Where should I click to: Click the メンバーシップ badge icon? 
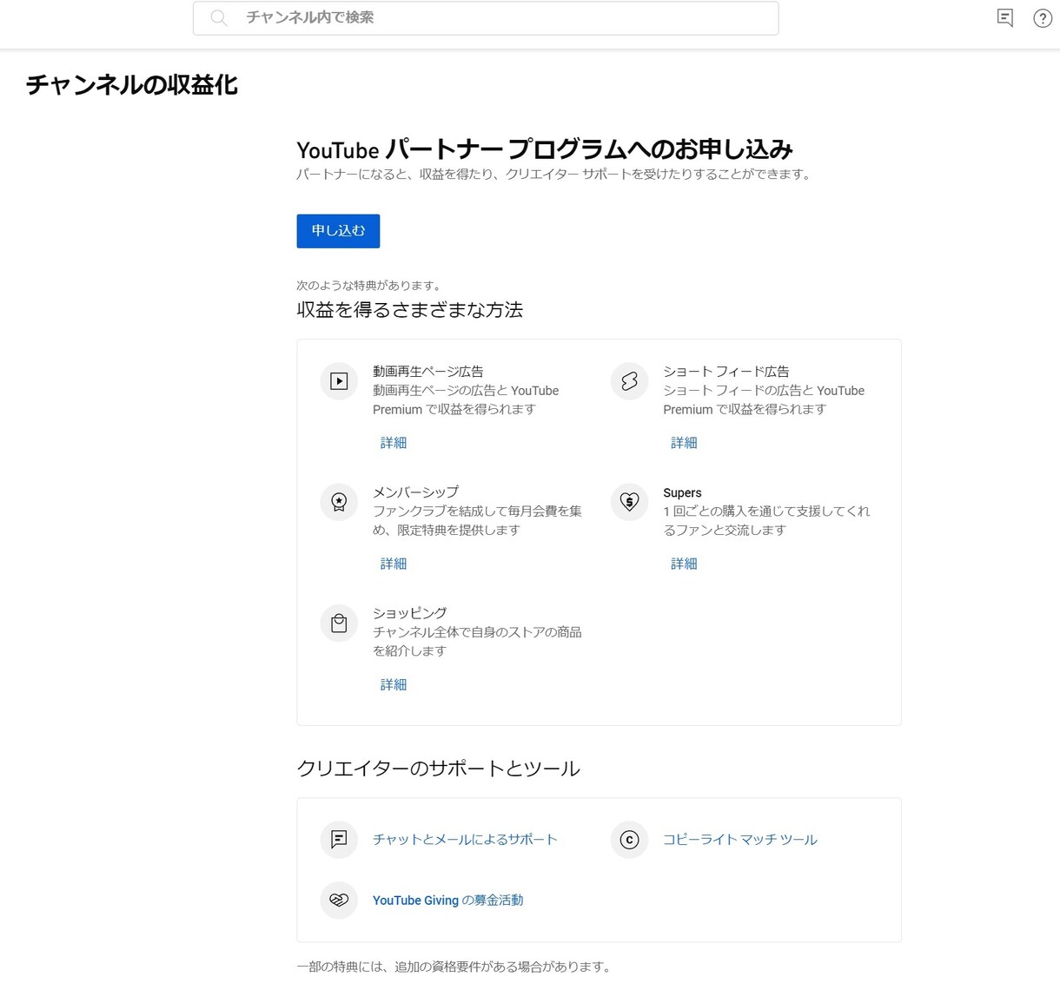(339, 502)
